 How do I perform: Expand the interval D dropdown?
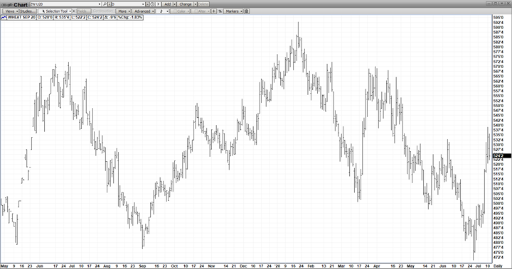pyautogui.click(x=143, y=4)
